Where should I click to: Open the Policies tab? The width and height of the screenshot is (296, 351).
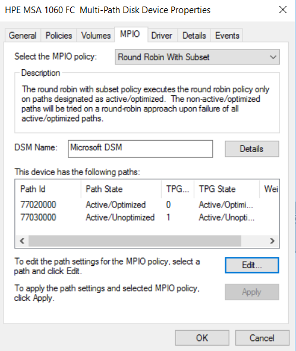click(x=59, y=35)
